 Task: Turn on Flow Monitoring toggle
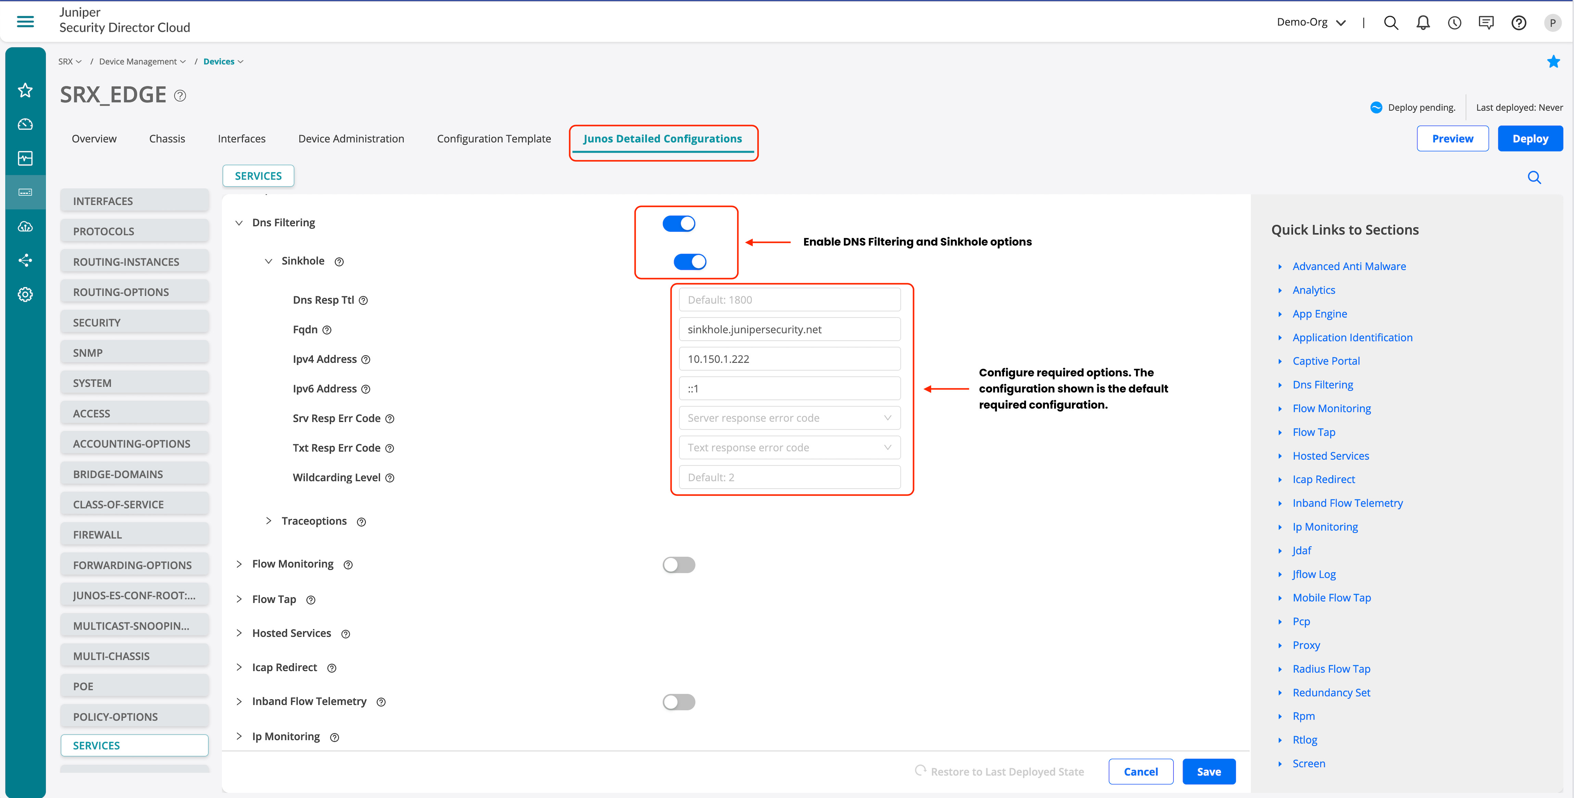pyautogui.click(x=678, y=564)
